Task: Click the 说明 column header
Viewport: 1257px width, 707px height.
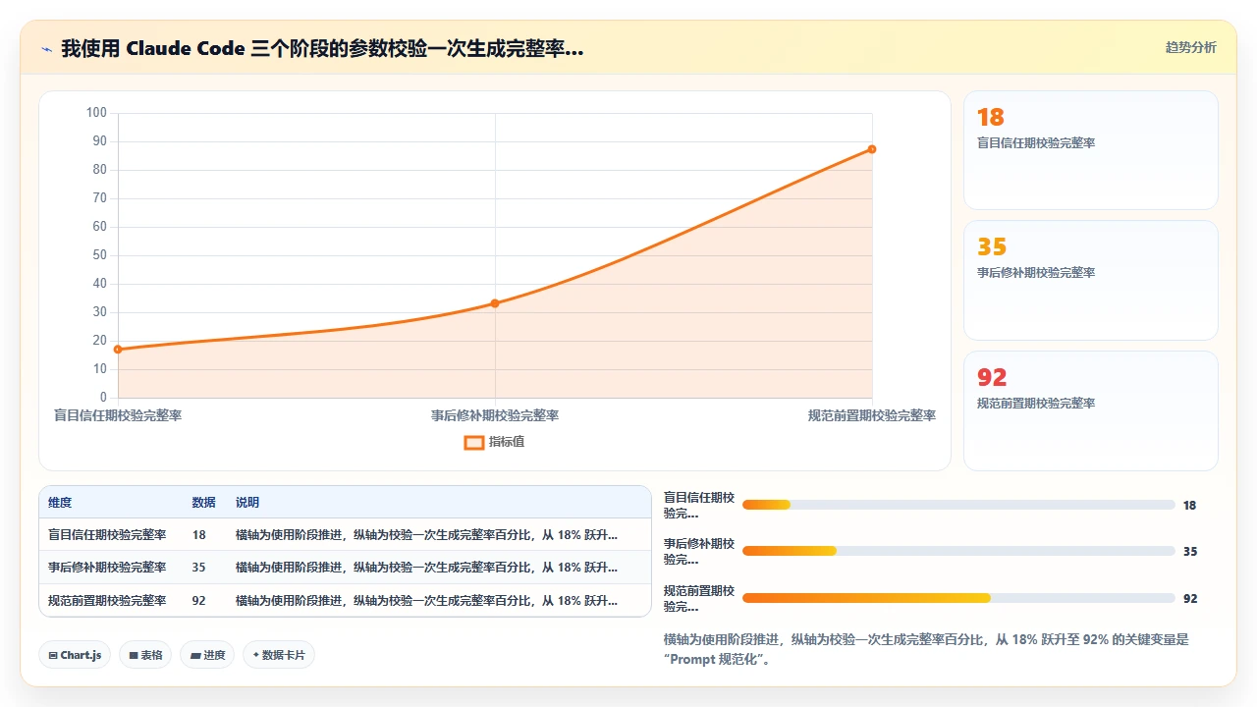Action: pyautogui.click(x=247, y=503)
